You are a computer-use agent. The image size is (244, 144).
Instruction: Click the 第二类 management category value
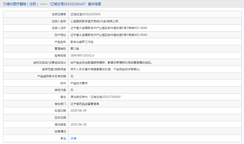coord(75,49)
